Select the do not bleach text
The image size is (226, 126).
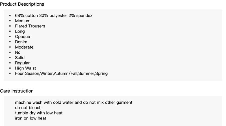coord(28,108)
